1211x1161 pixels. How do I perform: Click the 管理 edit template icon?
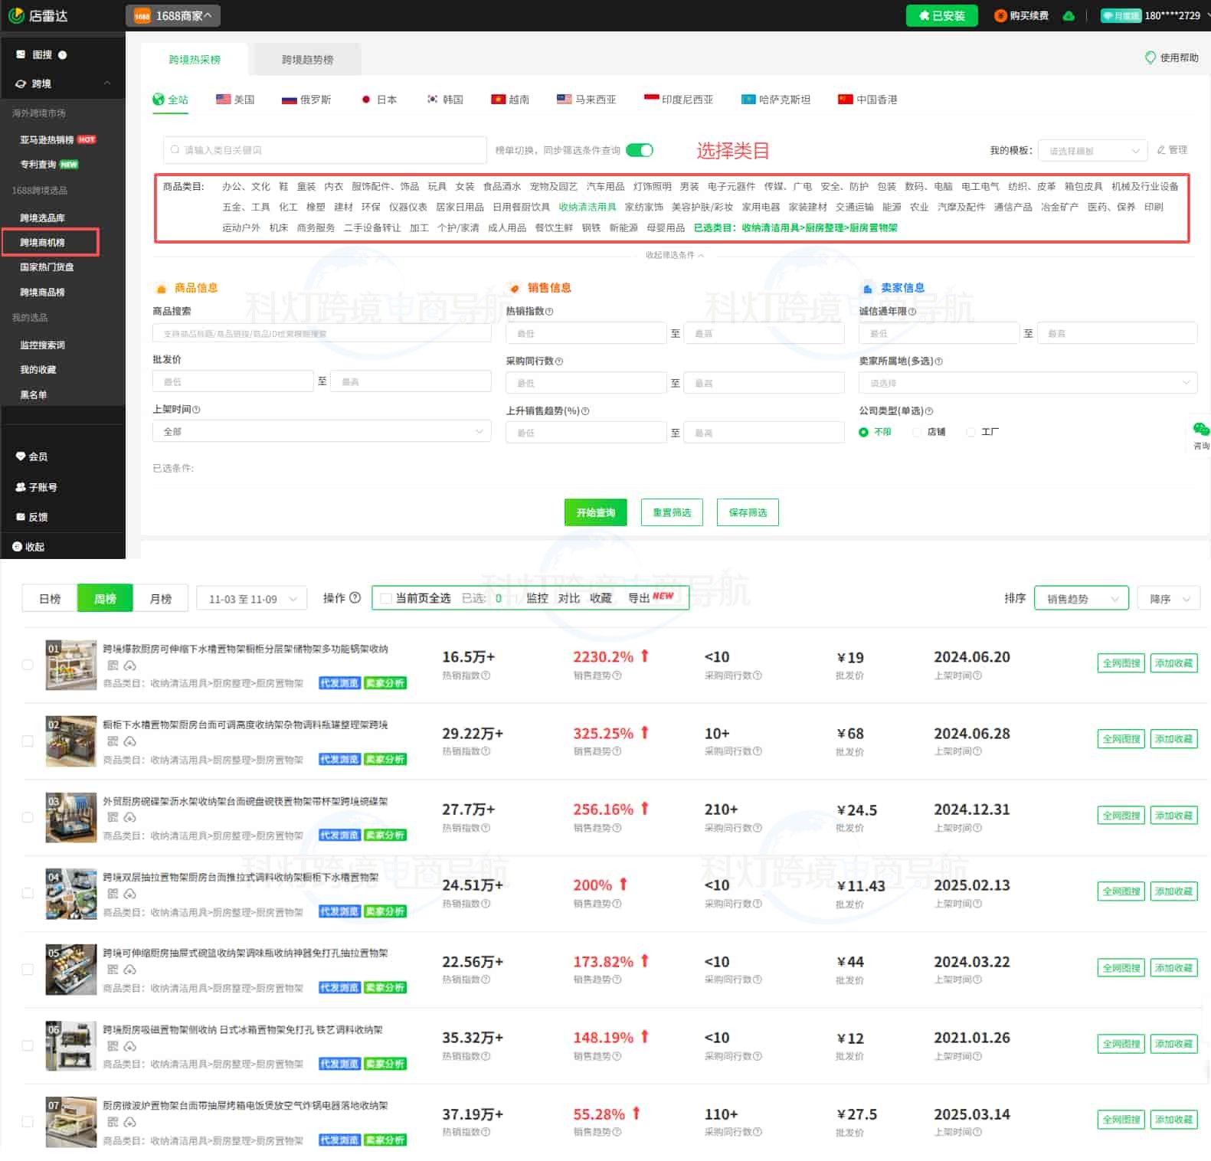pos(1161,150)
